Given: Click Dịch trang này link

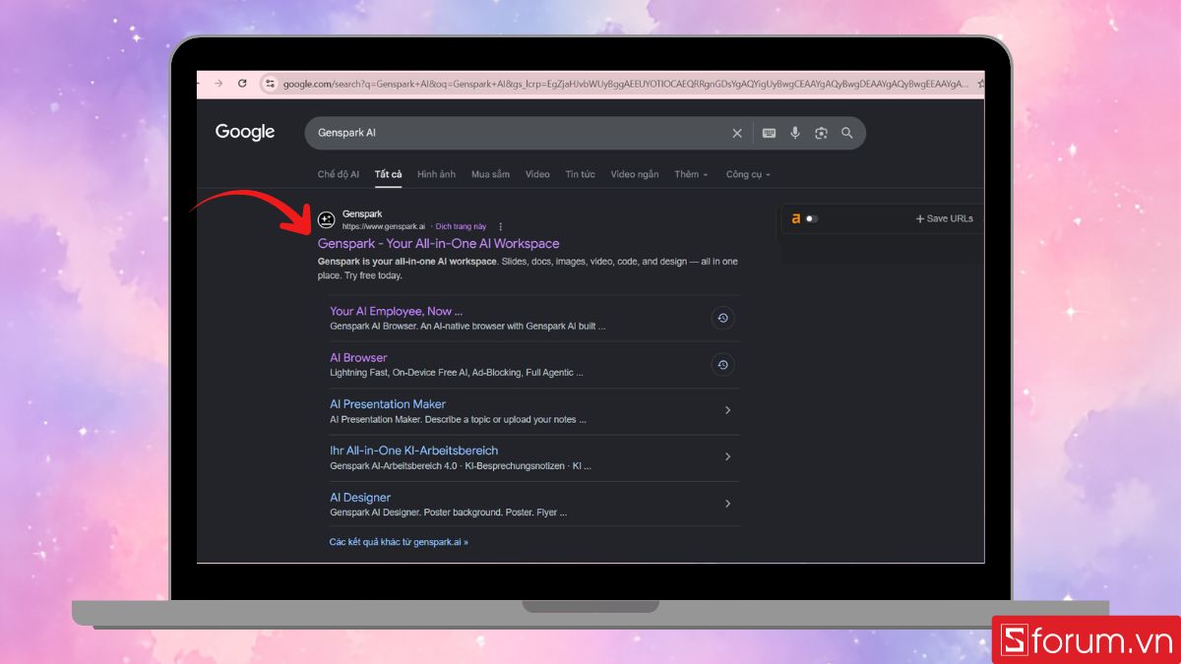Looking at the screenshot, I should [x=462, y=226].
